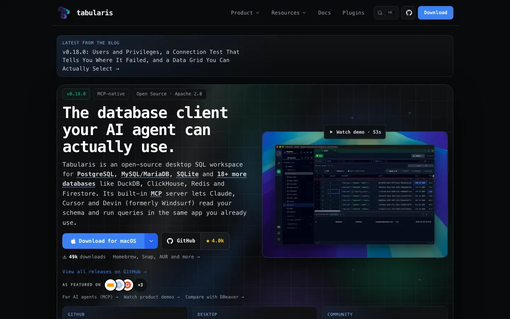The height and width of the screenshot is (319, 510).
Task: Click the COMMUNITY stats card
Action: point(385,313)
